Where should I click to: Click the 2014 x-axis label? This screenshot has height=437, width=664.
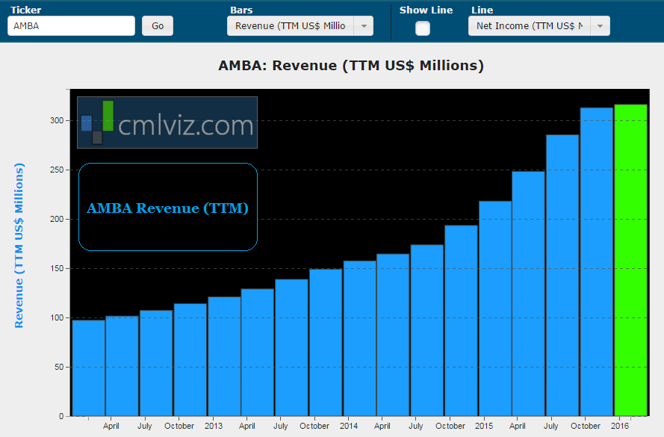click(x=349, y=426)
